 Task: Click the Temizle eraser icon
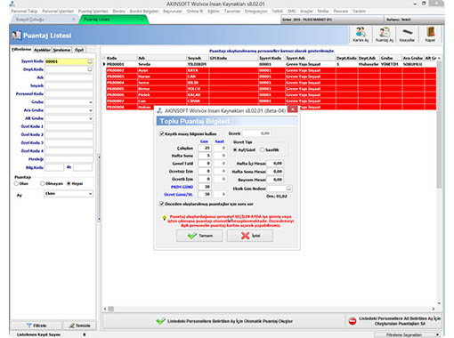pos(71,326)
